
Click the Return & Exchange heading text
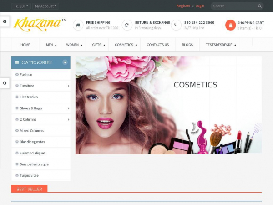point(152,22)
